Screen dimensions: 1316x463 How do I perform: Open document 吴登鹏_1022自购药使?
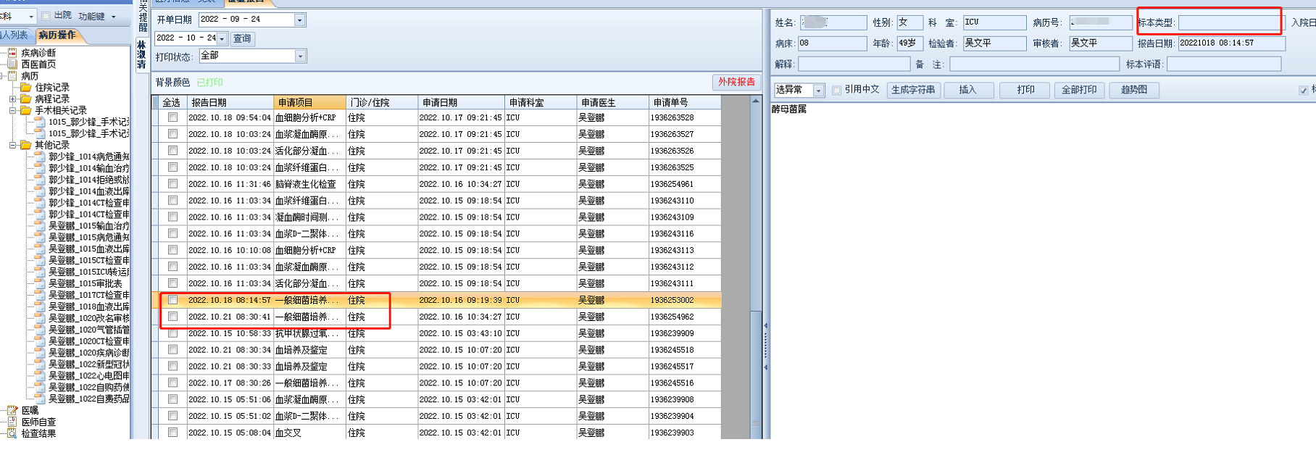pyautogui.click(x=89, y=388)
